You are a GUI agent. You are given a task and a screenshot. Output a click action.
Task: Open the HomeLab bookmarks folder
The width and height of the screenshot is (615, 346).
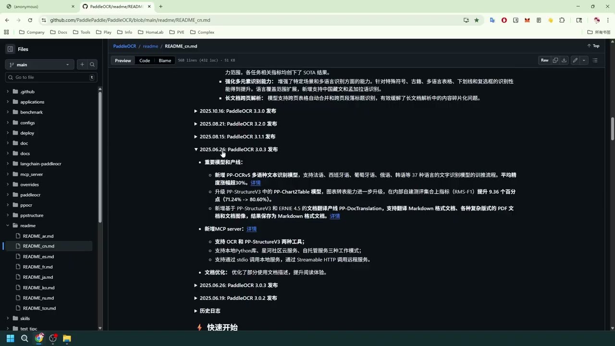(x=150, y=32)
